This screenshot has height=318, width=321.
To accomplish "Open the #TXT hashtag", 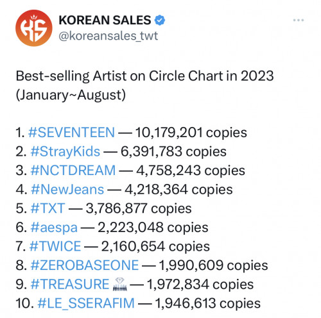I will [48, 208].
